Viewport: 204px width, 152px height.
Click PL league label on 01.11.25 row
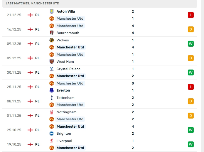pos(37,116)
